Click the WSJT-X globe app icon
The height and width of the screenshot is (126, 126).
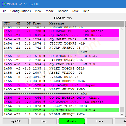4,4
